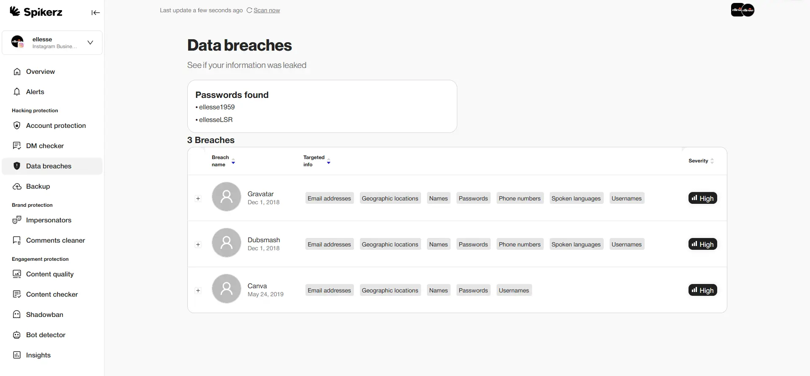Viewport: 810px width, 376px height.
Task: Collapse the sidebar with the arrow icon
Action: pyautogui.click(x=96, y=13)
